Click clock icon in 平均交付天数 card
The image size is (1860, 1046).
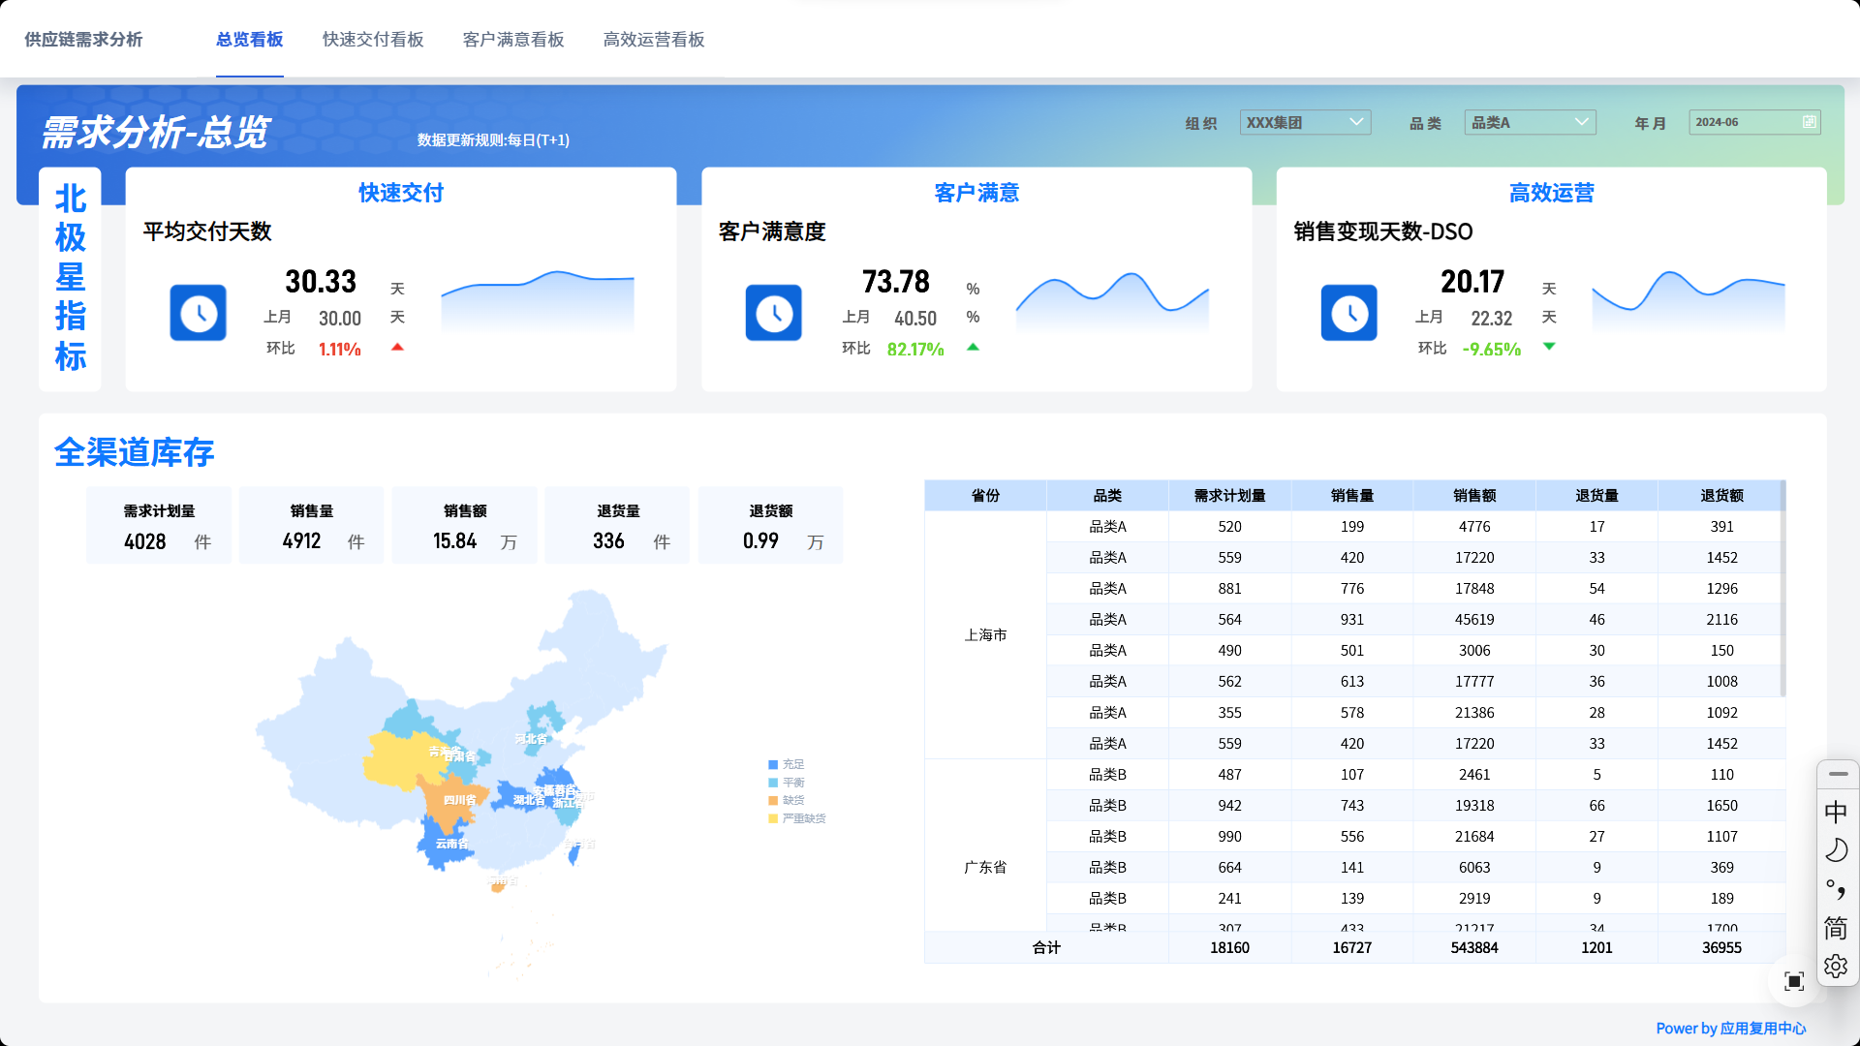point(199,313)
